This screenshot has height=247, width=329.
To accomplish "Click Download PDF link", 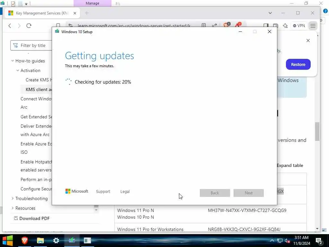I will point(32,218).
